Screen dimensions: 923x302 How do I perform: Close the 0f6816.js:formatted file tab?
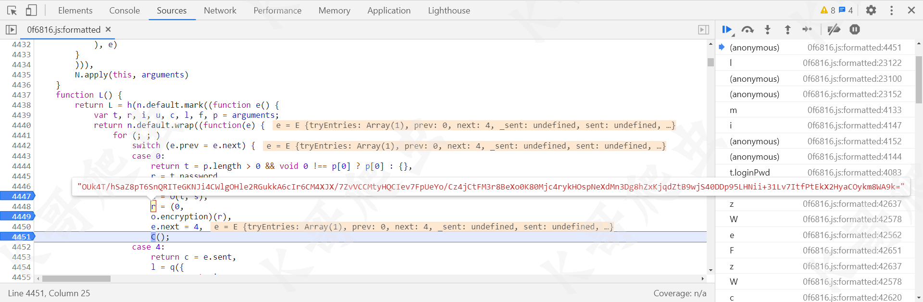click(x=108, y=29)
